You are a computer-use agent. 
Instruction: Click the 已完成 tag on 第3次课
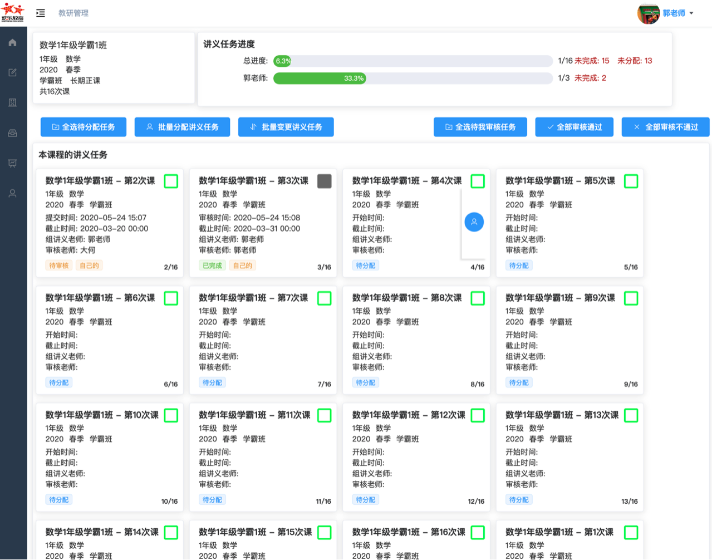(212, 266)
